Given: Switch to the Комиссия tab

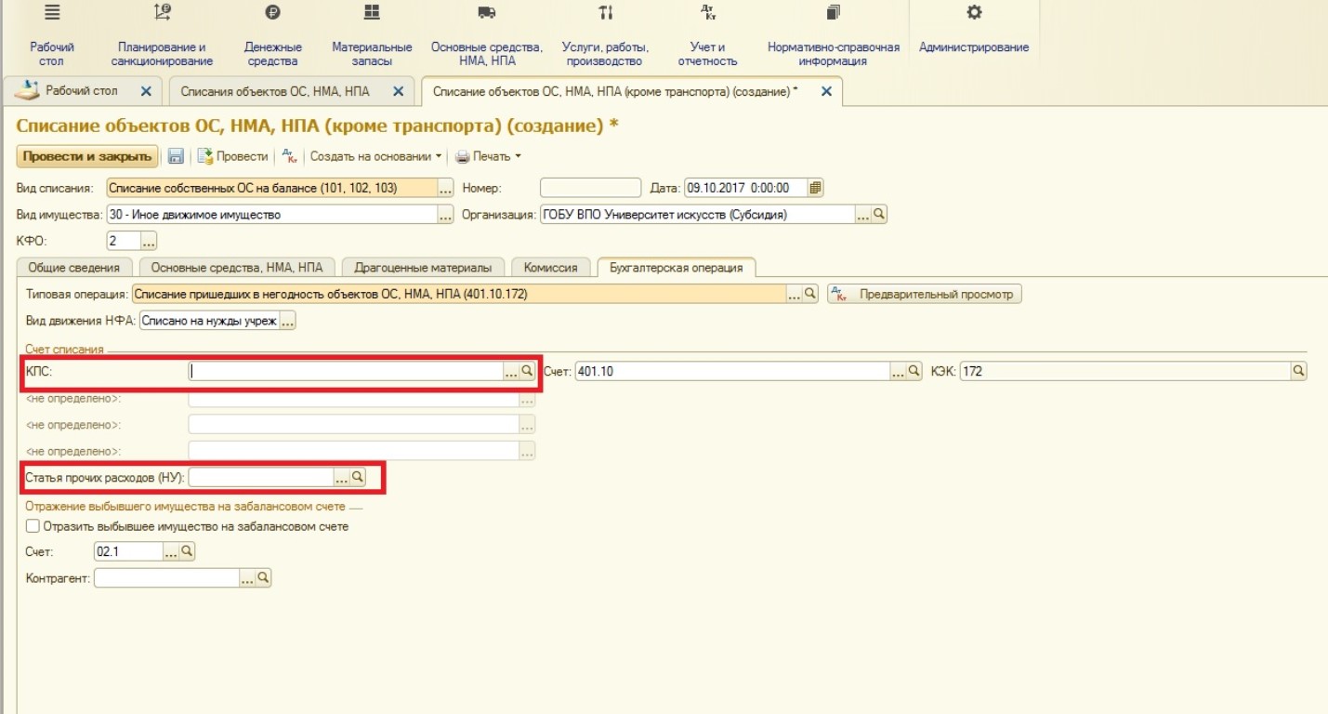Looking at the screenshot, I should click(x=551, y=268).
